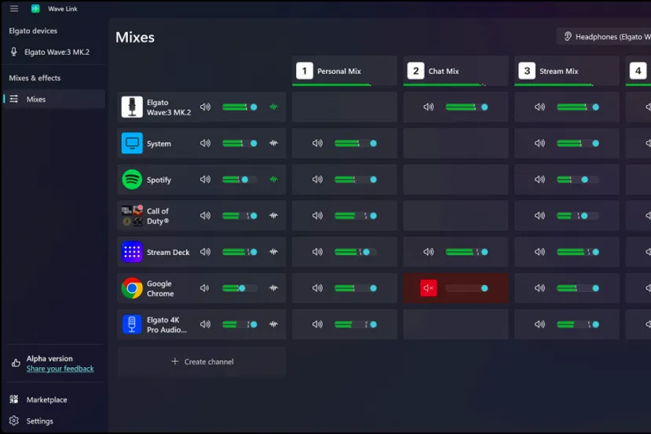This screenshot has width=651, height=434.
Task: Mute Spotify in Personal Mix
Action: click(x=317, y=179)
